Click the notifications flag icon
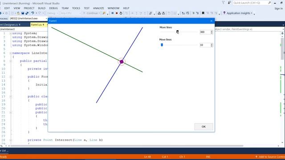Viewport: 285px width, 160px height. 223,3
